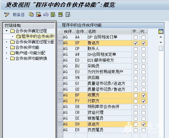The image size is (169, 138).
Task: Click the pencil change/display toggle icon
Action: click(7, 15)
